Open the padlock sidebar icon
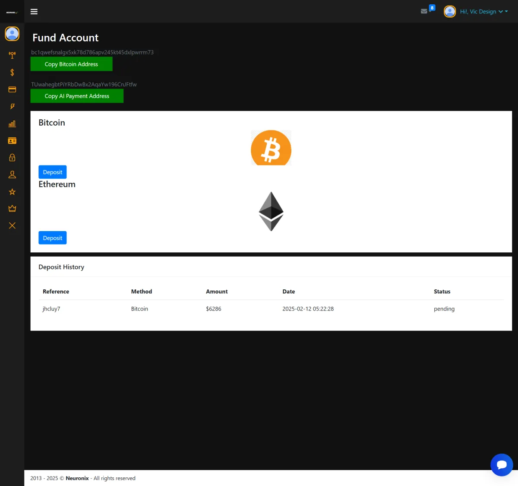The width and height of the screenshot is (518, 486). click(12, 157)
